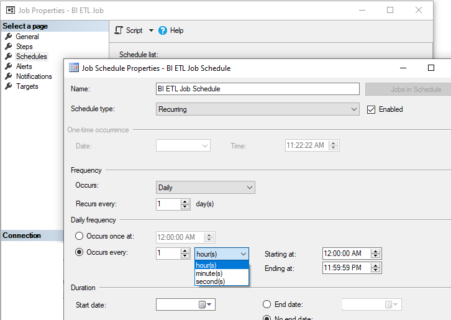Viewport: 451px width, 320px height.
Task: Open the Targets page
Action: (x=27, y=86)
